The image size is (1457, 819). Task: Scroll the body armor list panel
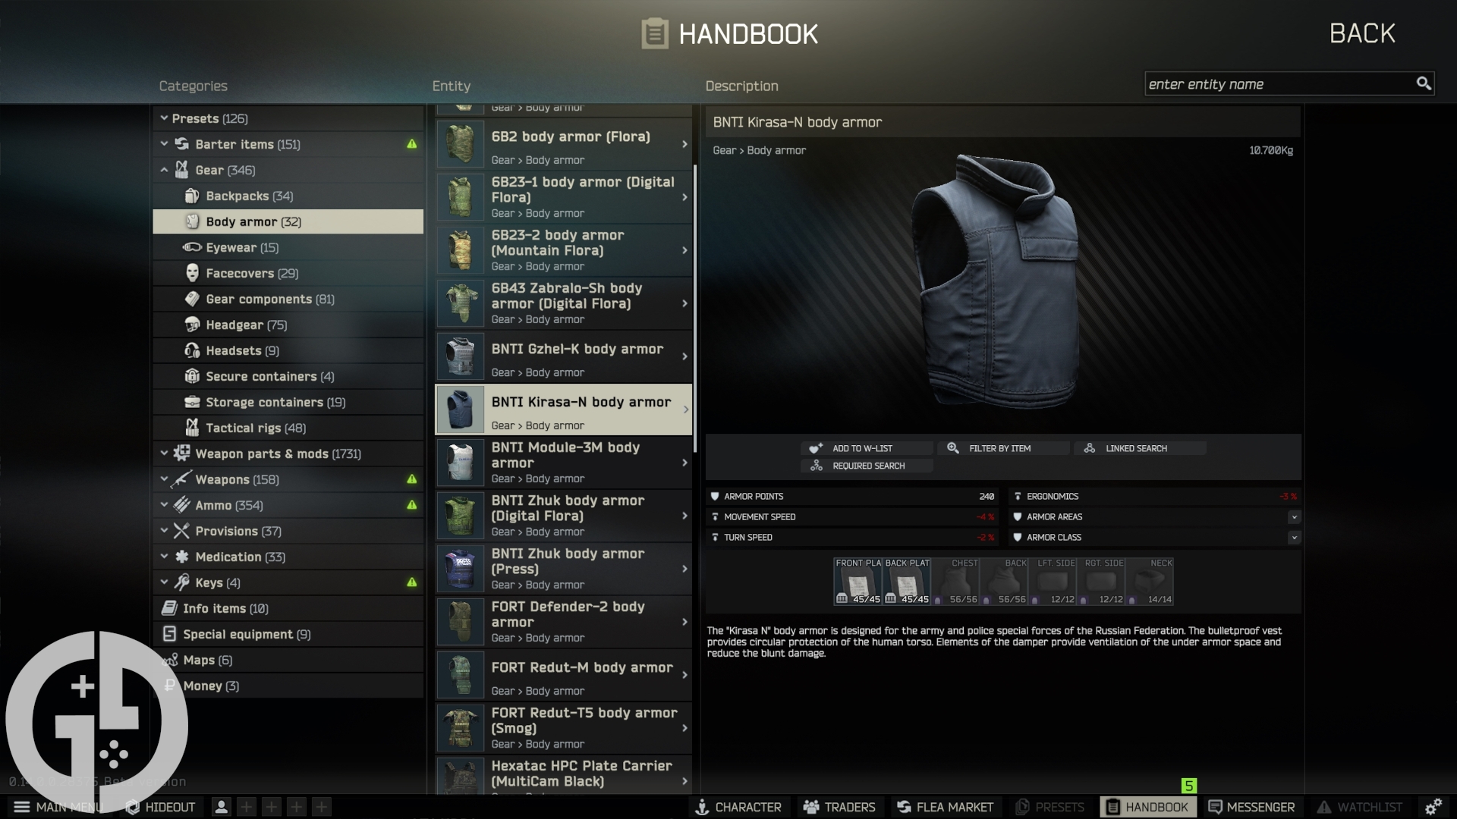tap(694, 450)
